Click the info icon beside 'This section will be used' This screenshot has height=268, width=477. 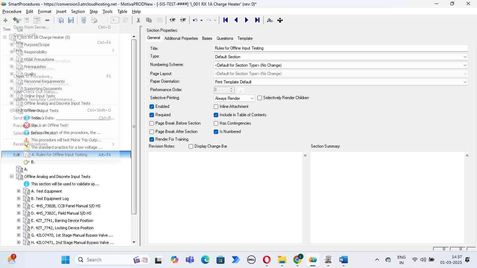point(27,184)
